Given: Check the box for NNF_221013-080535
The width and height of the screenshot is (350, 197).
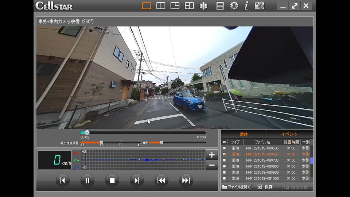Looking at the screenshot, I should pyautogui.click(x=224, y=148).
